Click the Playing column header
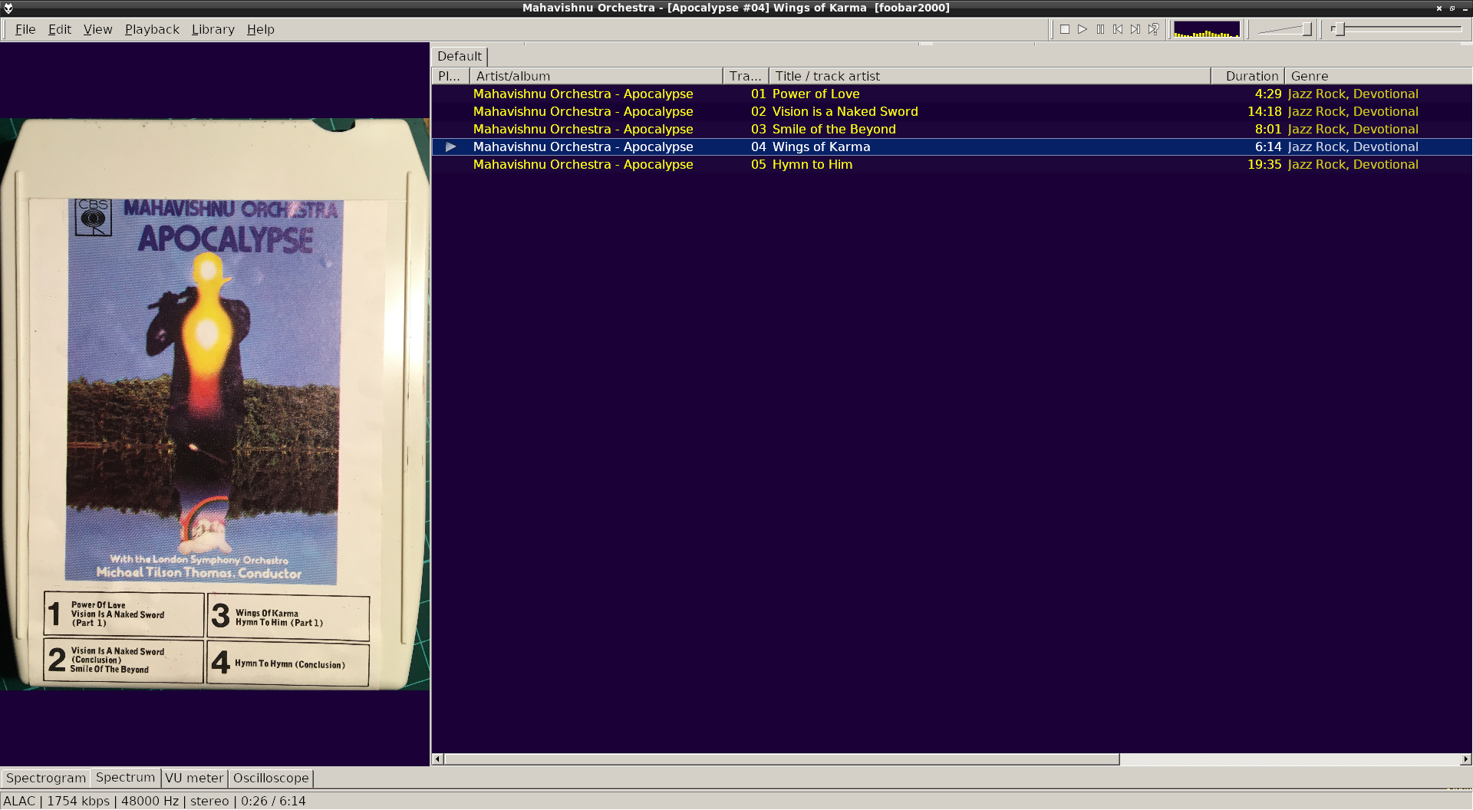 pyautogui.click(x=450, y=76)
